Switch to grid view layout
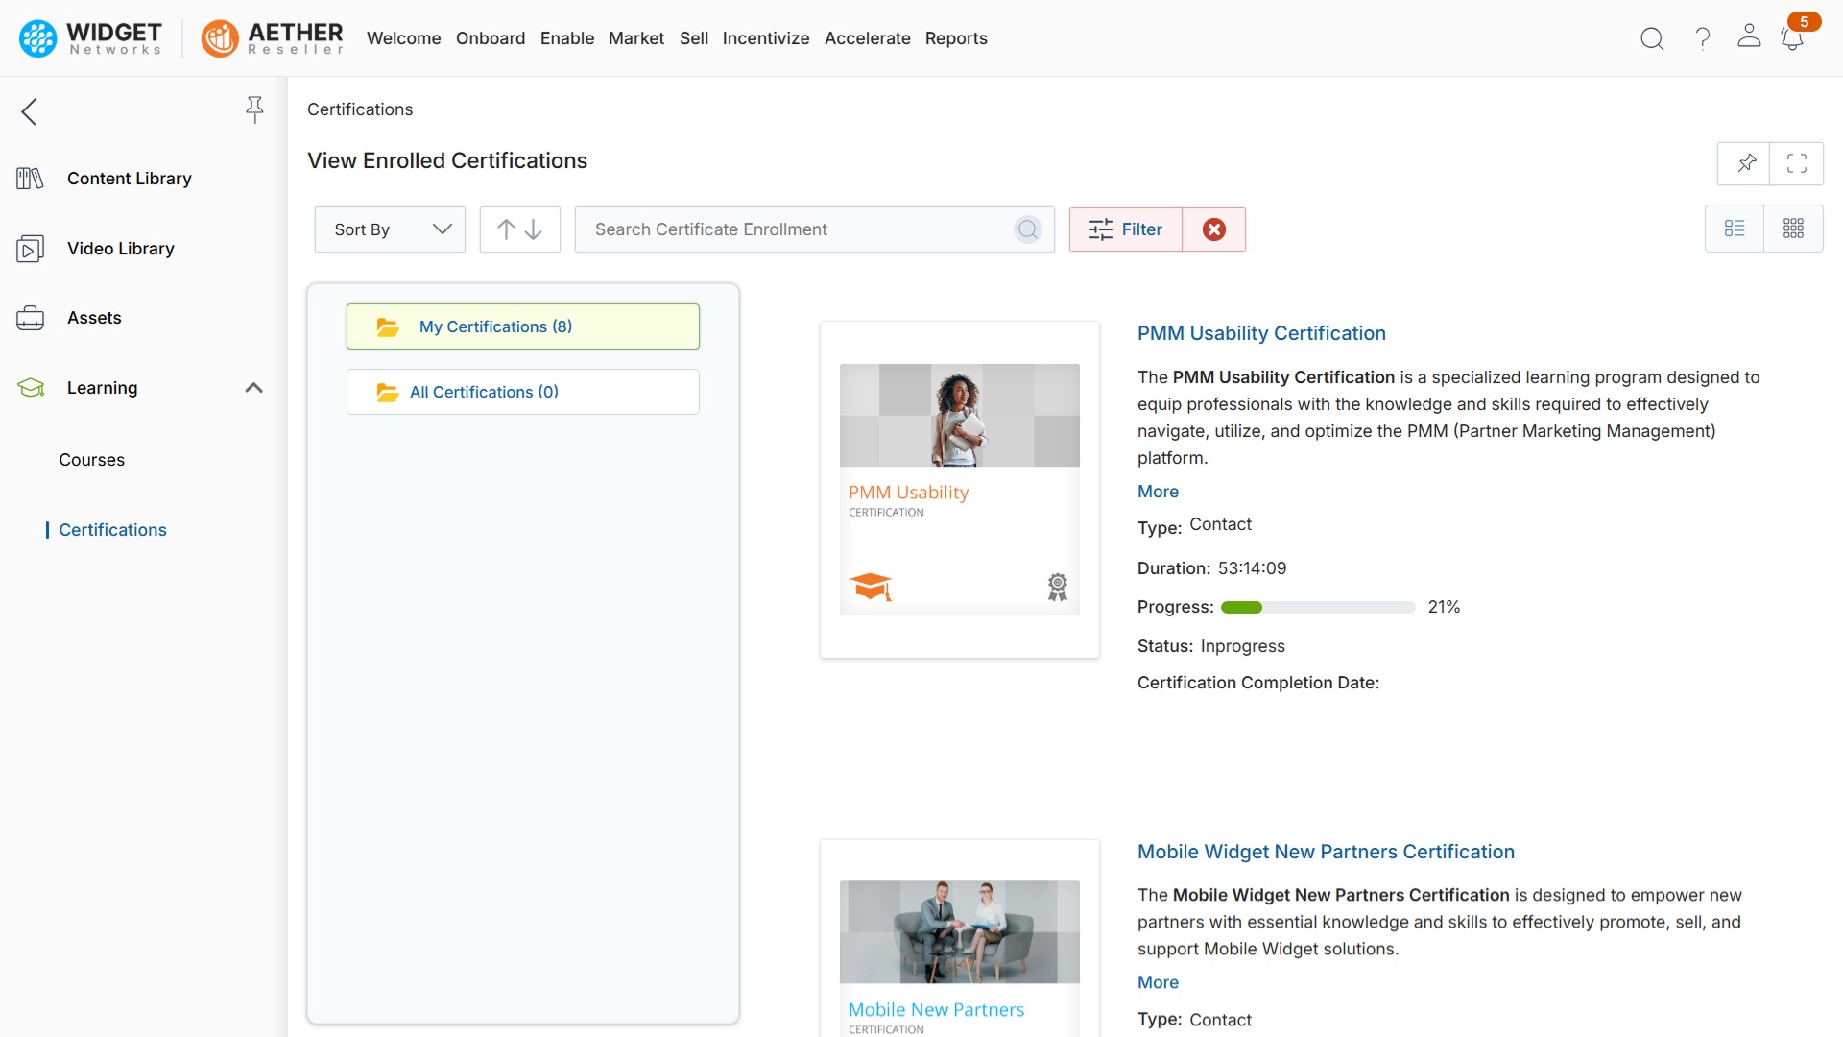This screenshot has height=1037, width=1843. (1795, 229)
